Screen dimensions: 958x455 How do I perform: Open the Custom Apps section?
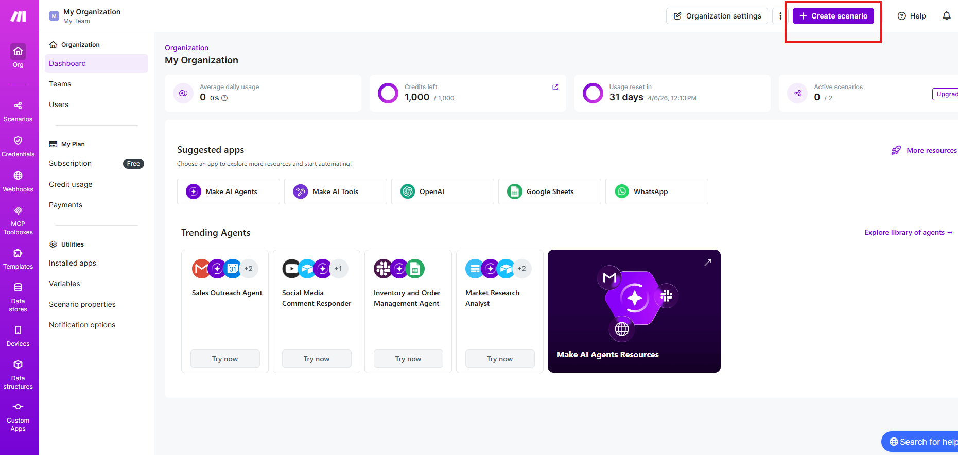click(18, 416)
